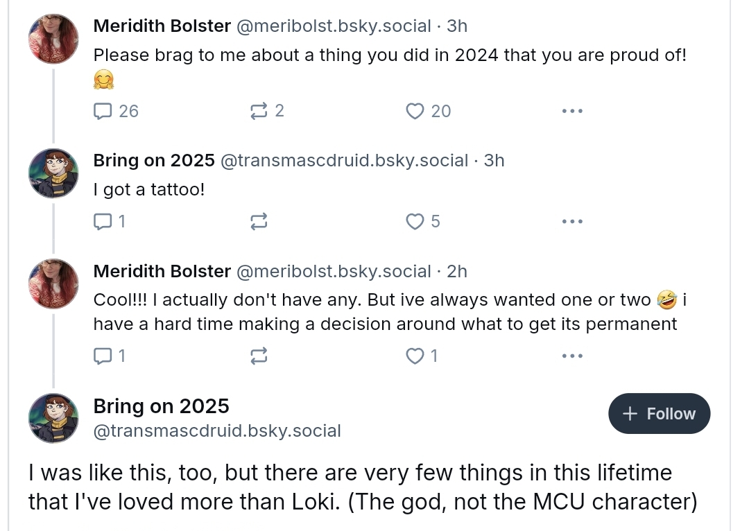Open the 3h timestamp on the tattoo post
749x531 pixels.
point(494,160)
